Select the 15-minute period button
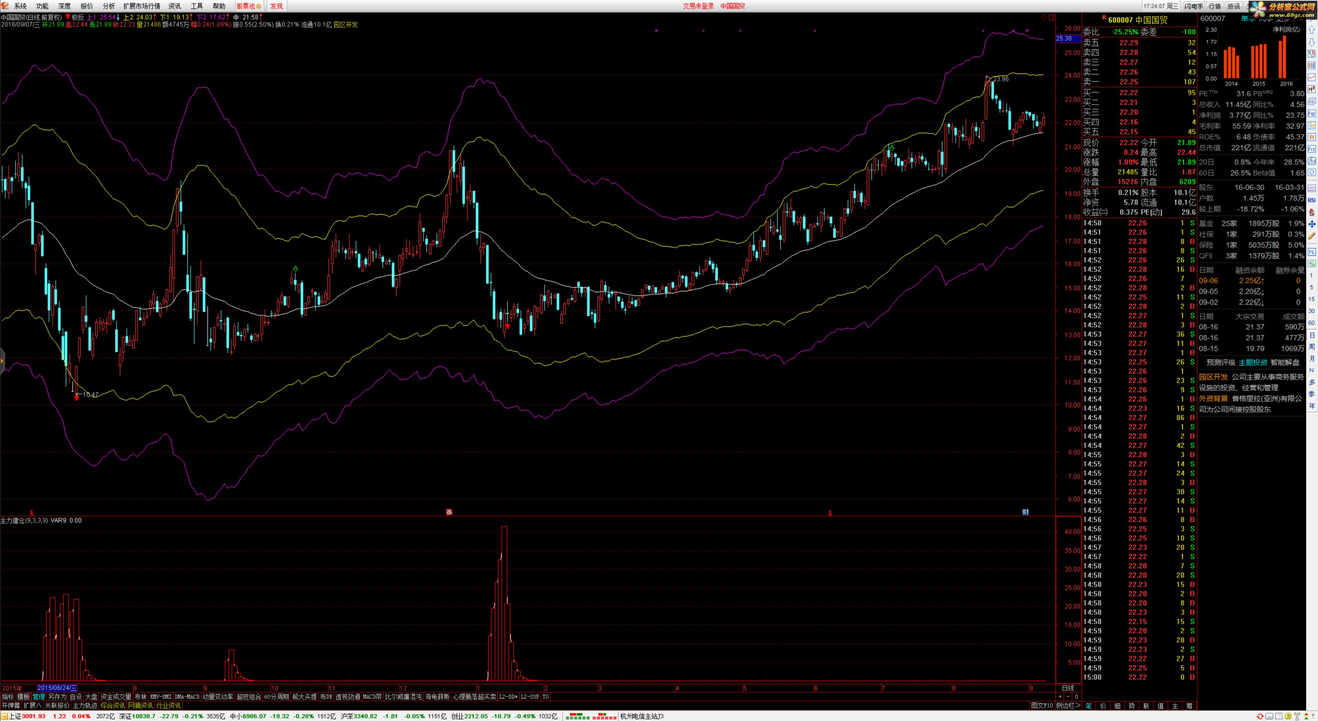The width and height of the screenshot is (1318, 721). click(1312, 299)
